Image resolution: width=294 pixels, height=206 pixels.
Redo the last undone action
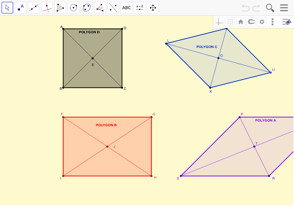(x=256, y=8)
